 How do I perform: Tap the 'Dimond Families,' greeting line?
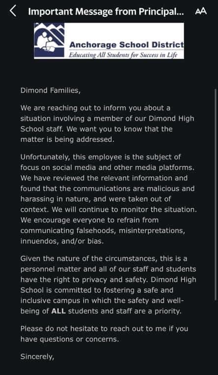click(x=51, y=91)
